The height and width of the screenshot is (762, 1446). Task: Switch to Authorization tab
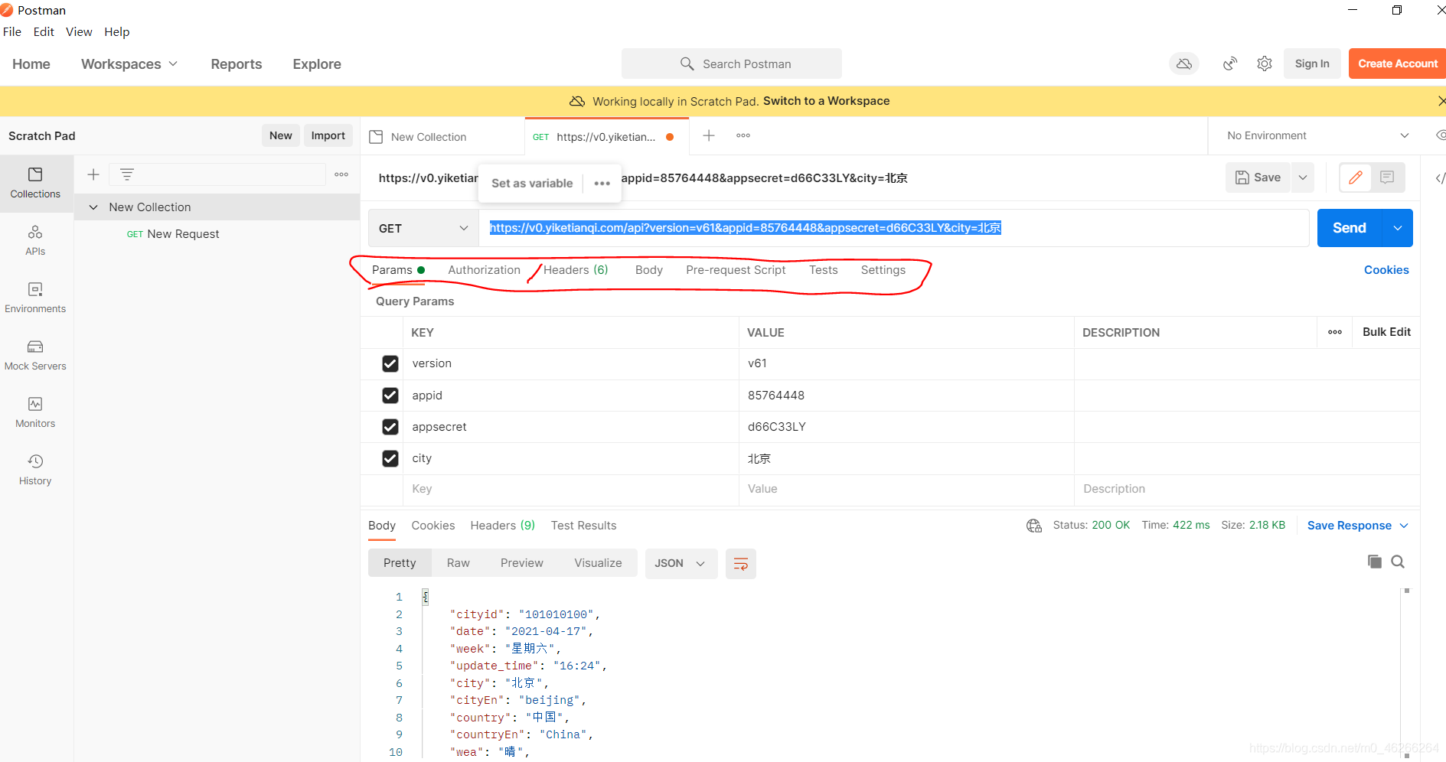click(x=484, y=270)
